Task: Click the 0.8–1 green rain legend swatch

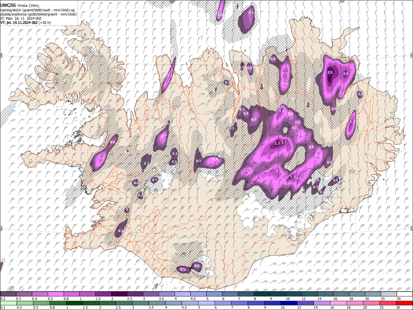Action: click(x=57, y=303)
